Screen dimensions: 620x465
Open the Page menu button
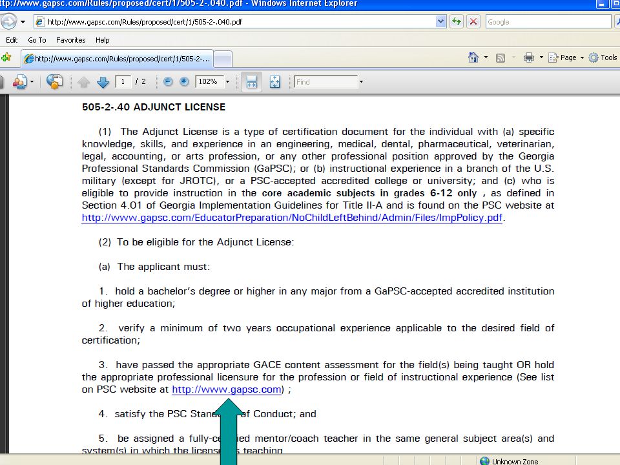pyautogui.click(x=566, y=57)
